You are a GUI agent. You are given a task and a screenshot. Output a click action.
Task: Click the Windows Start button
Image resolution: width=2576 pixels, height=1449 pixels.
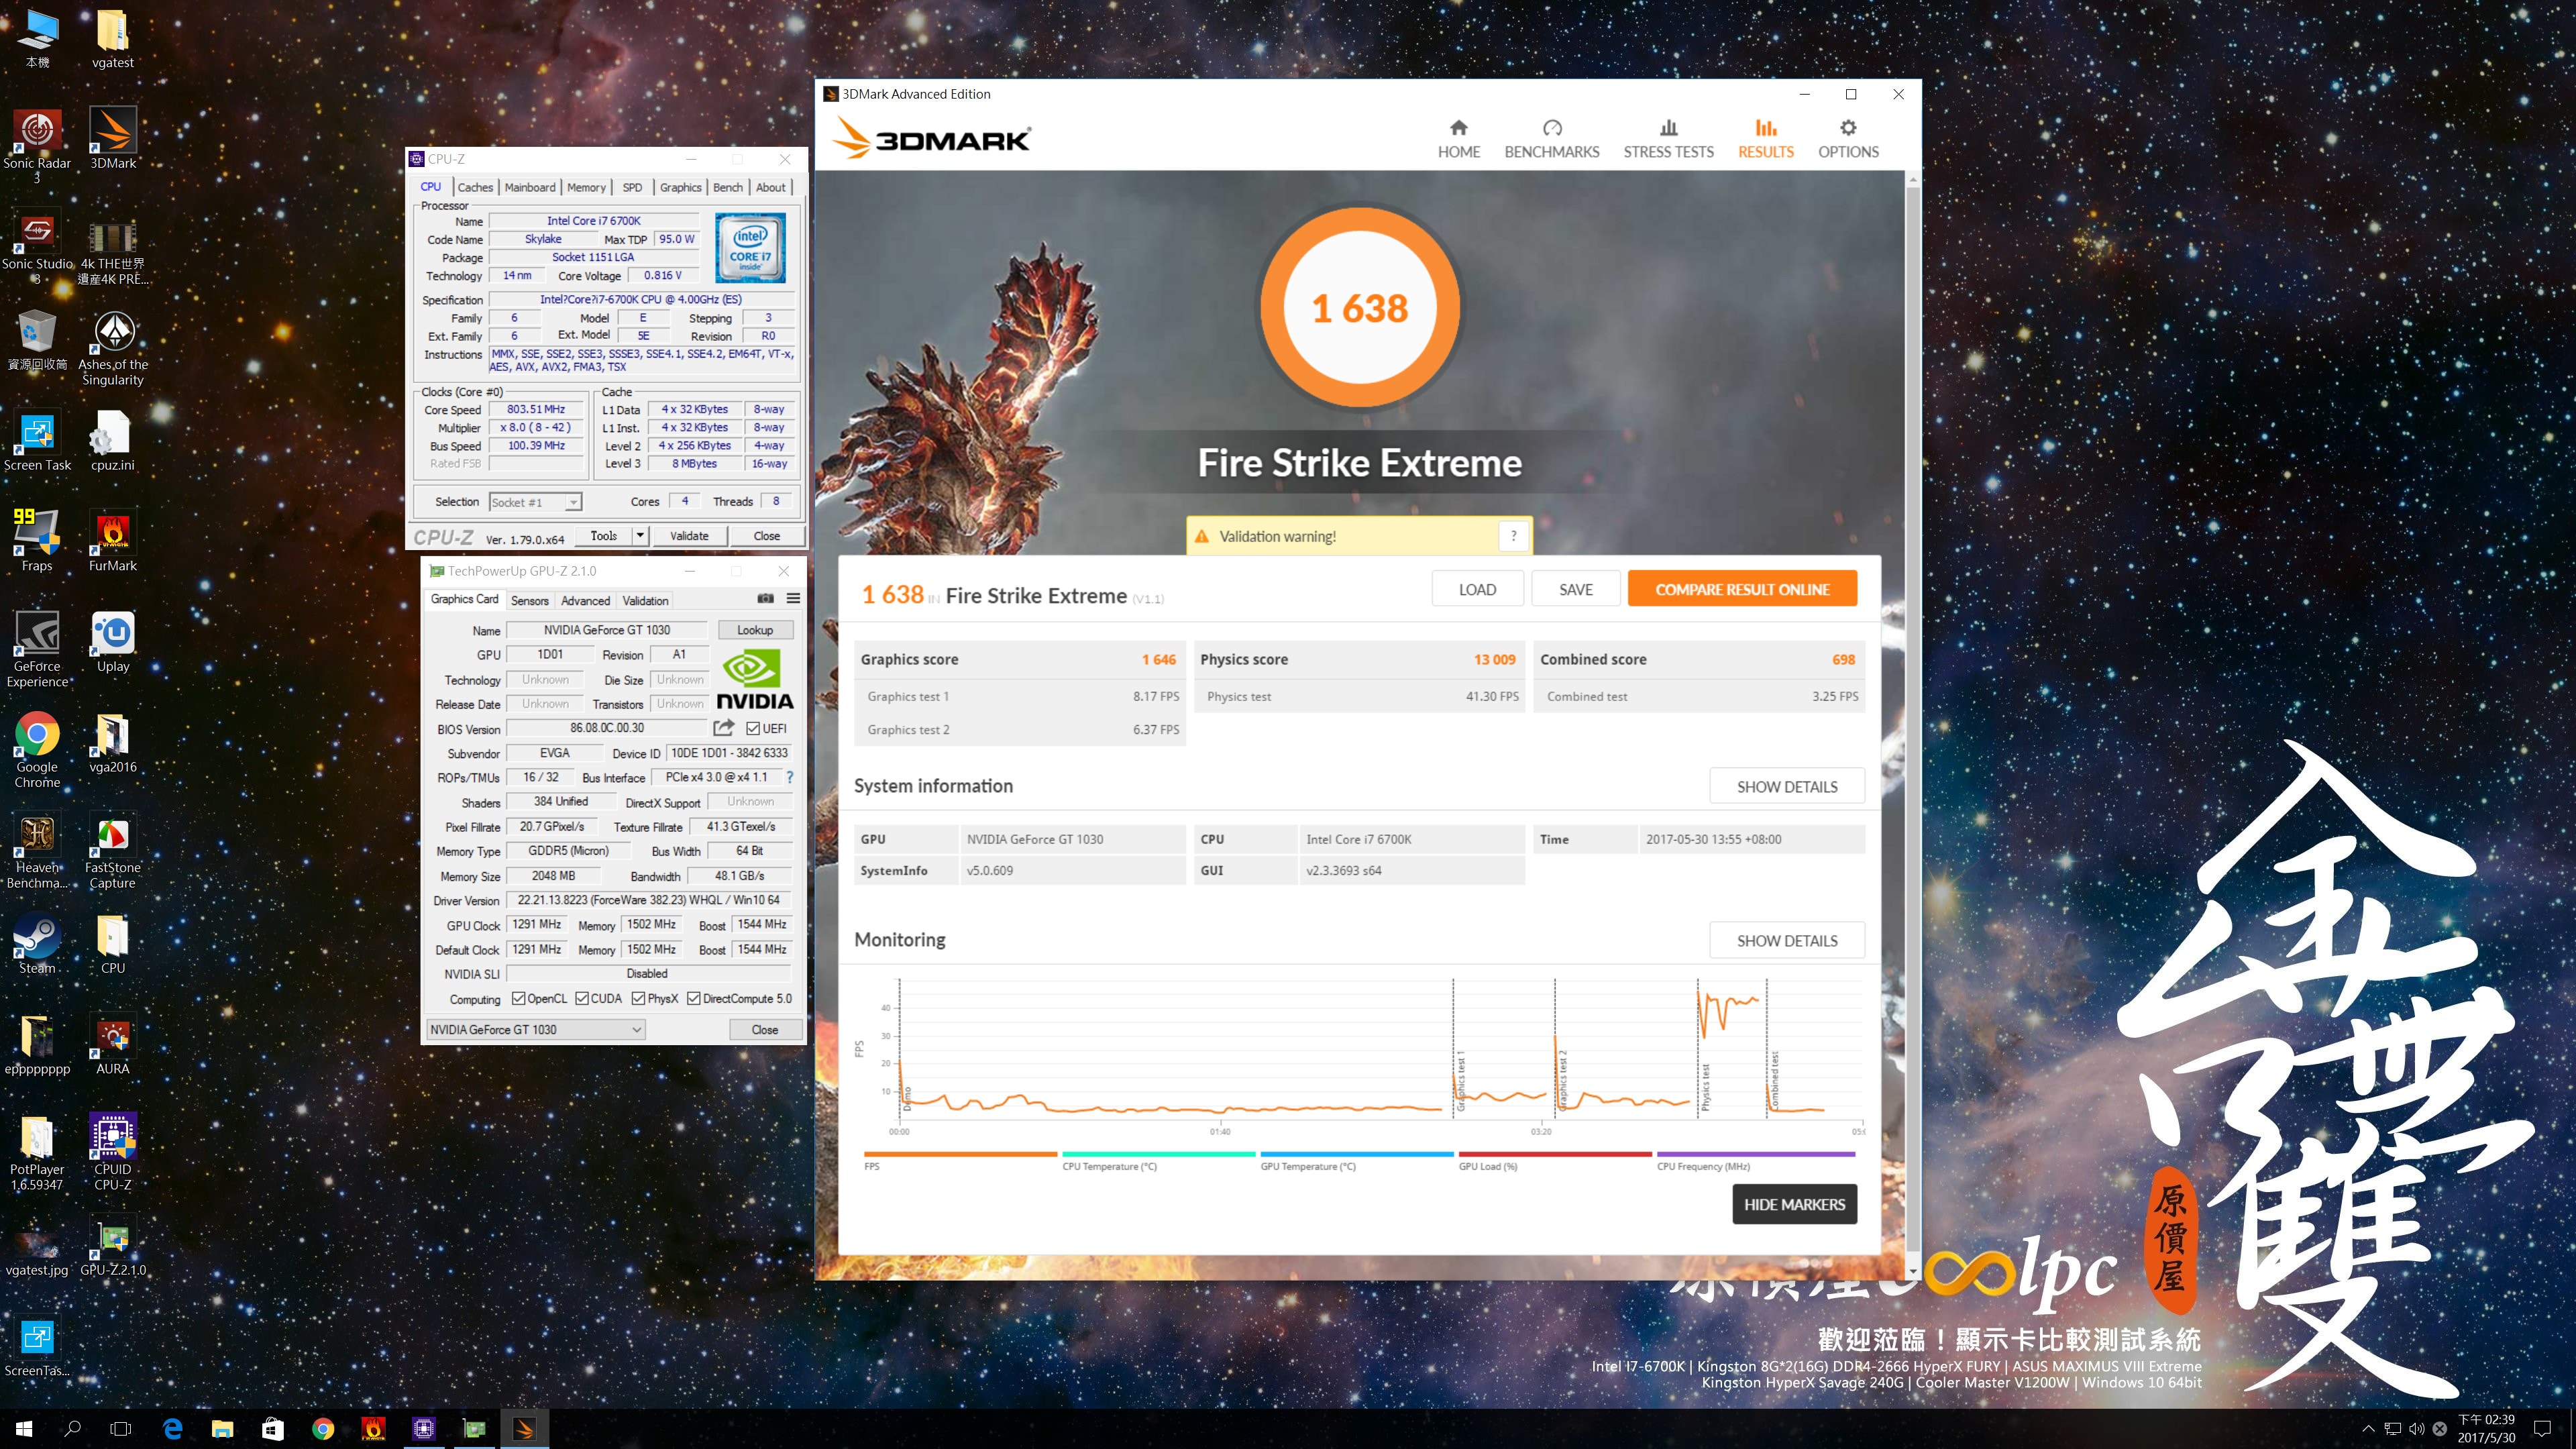click(x=24, y=1428)
